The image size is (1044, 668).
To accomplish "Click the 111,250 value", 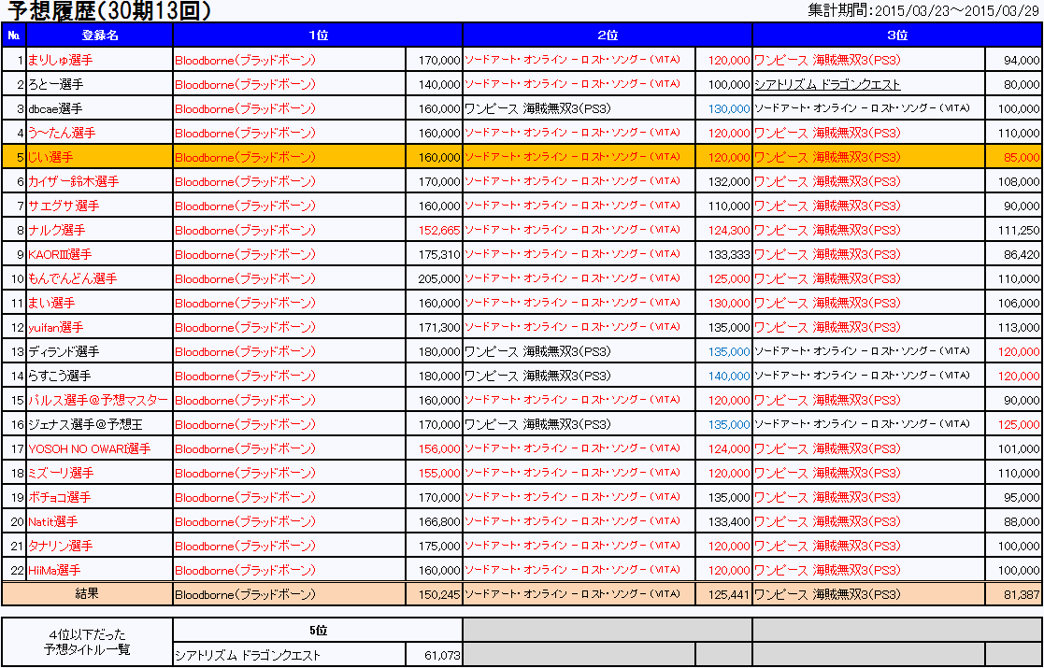I will pos(1020,230).
